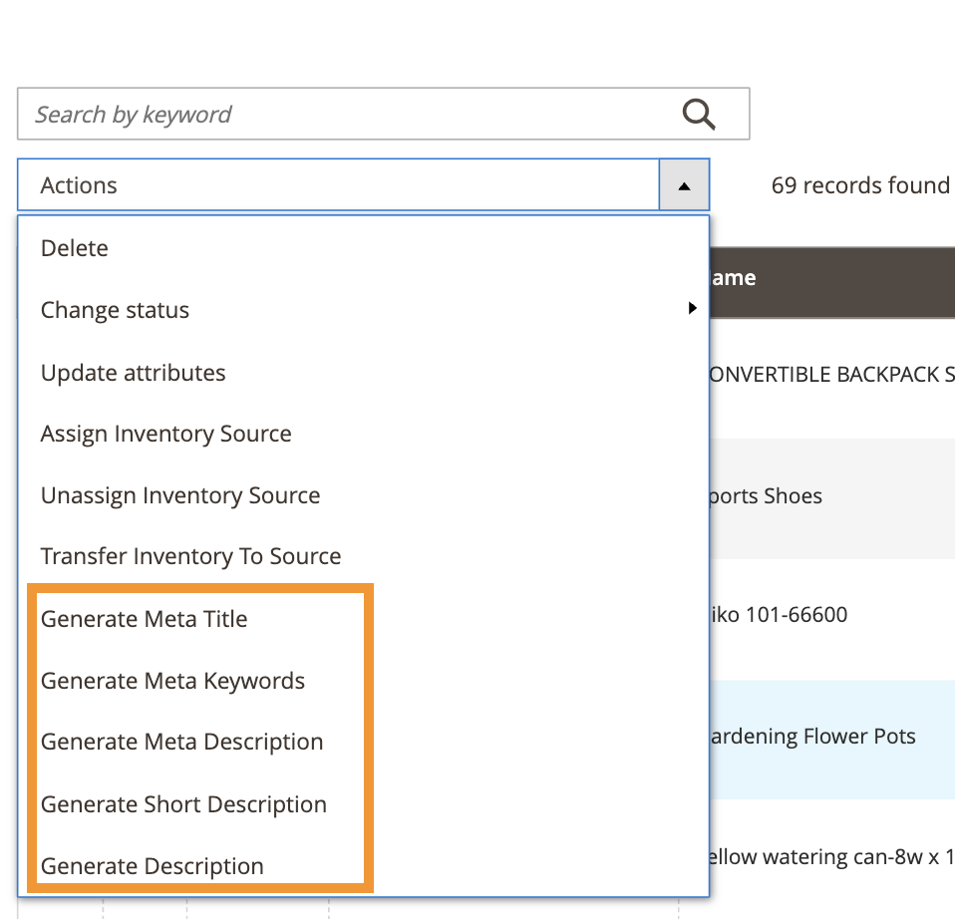The height and width of the screenshot is (919, 955).
Task: Click the Gardening Flower Pots row
Action: click(x=832, y=740)
